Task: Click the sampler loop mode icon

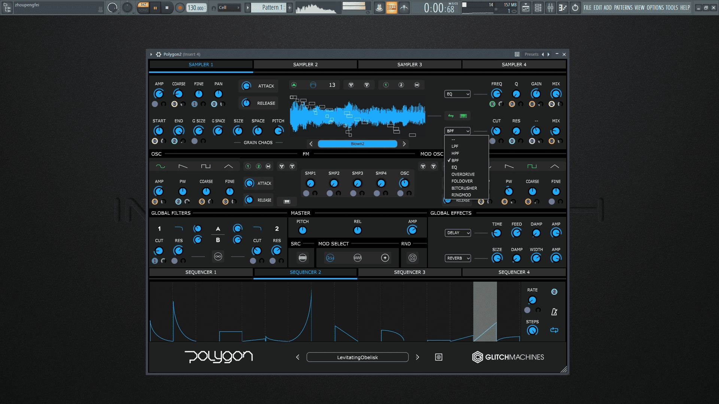Action: (313, 85)
